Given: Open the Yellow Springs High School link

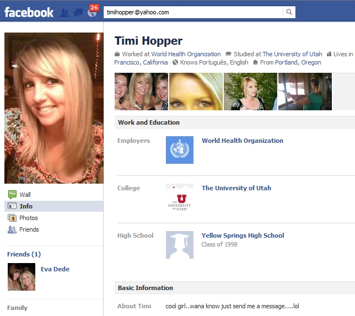Looking at the screenshot, I should [x=243, y=235].
